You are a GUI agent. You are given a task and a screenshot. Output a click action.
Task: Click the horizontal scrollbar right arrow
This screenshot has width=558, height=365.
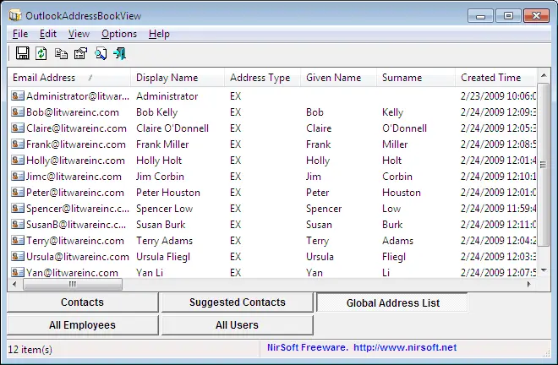coord(528,285)
